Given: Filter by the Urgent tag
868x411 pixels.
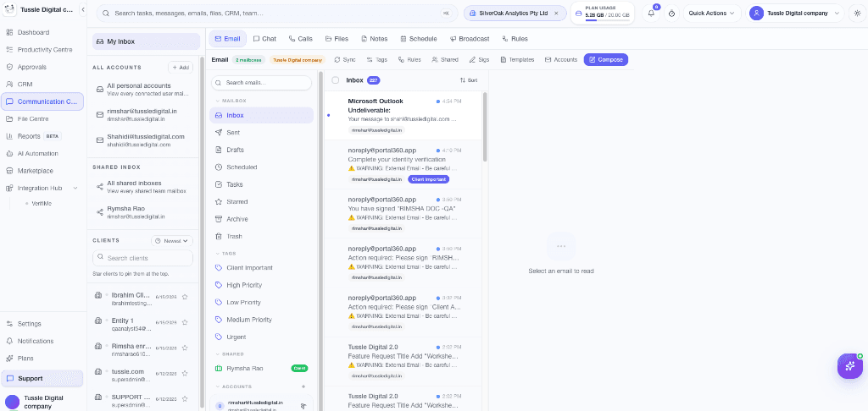Looking at the screenshot, I should coord(261,337).
